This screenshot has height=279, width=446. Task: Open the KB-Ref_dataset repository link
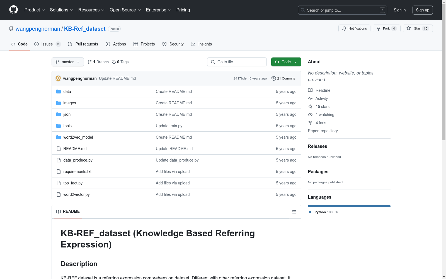pos(85,29)
